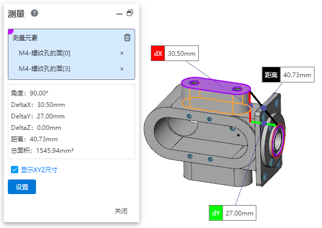Click the 测量元素 section header
Image resolution: width=322 pixels, height=228 pixels.
pyautogui.click(x=25, y=38)
